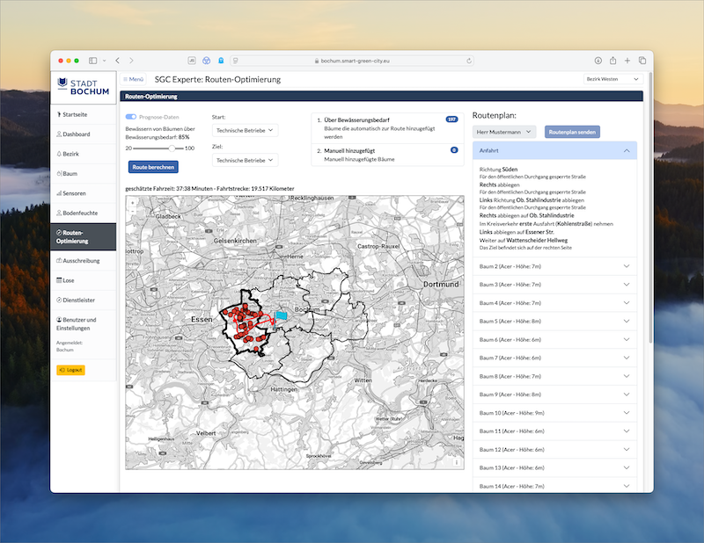Click the Routenplan senden button
The height and width of the screenshot is (543, 704).
573,131
